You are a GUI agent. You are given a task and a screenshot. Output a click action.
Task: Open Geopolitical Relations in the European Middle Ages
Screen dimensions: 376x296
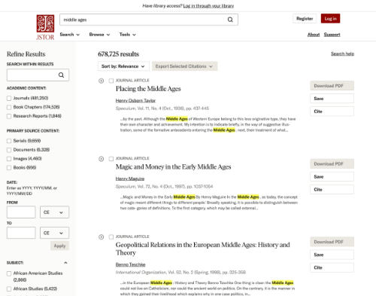pos(202,249)
